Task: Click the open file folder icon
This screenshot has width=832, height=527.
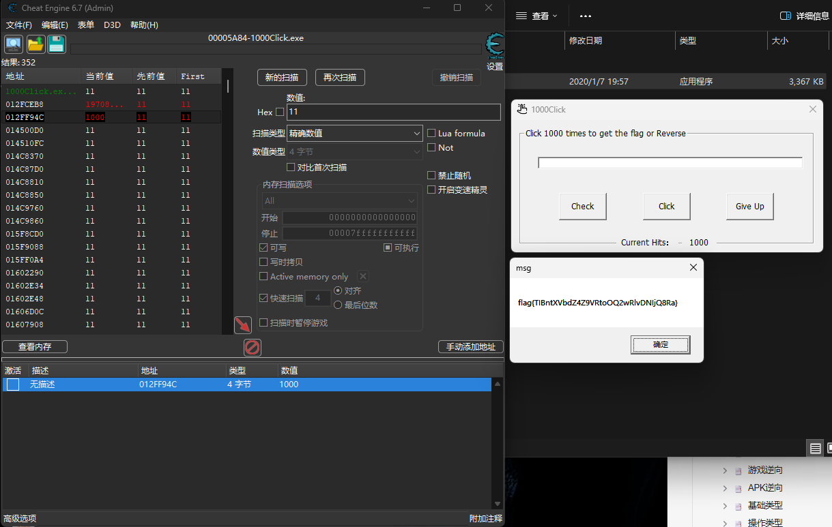Action: click(x=35, y=44)
